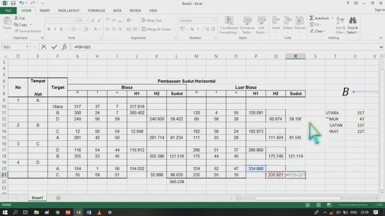Switch to the FORMULAS tab
This screenshot has height=216, width=385.
(96, 11)
